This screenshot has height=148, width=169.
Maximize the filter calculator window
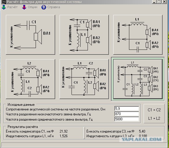pos(159,2)
